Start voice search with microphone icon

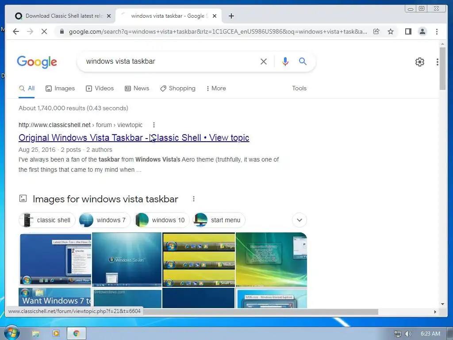[x=285, y=61]
